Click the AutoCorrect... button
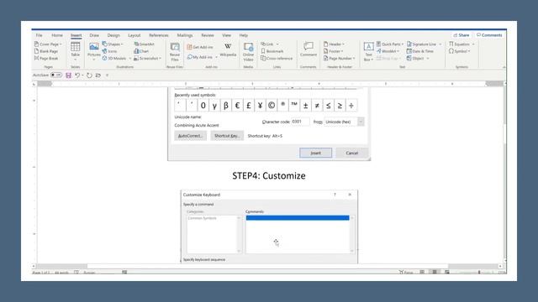The width and height of the screenshot is (538, 302). pyautogui.click(x=191, y=136)
